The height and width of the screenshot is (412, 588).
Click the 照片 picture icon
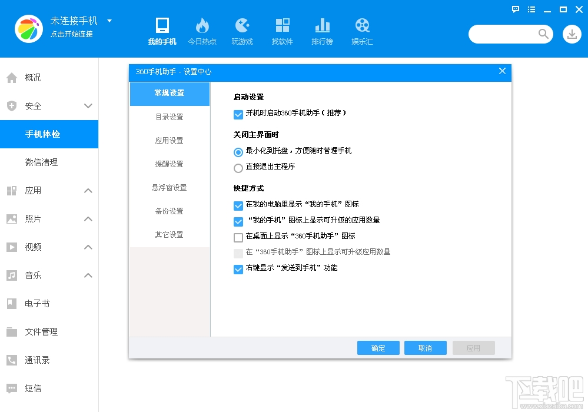pos(12,219)
